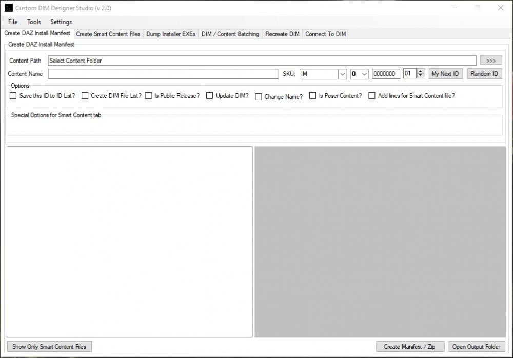Image resolution: width=513 pixels, height=358 pixels.
Task: Click the My Next ID button
Action: [445, 74]
